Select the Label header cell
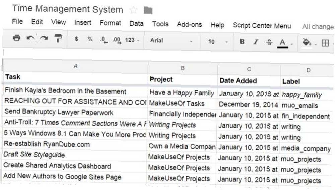This screenshot has height=190, width=335. tap(308, 81)
